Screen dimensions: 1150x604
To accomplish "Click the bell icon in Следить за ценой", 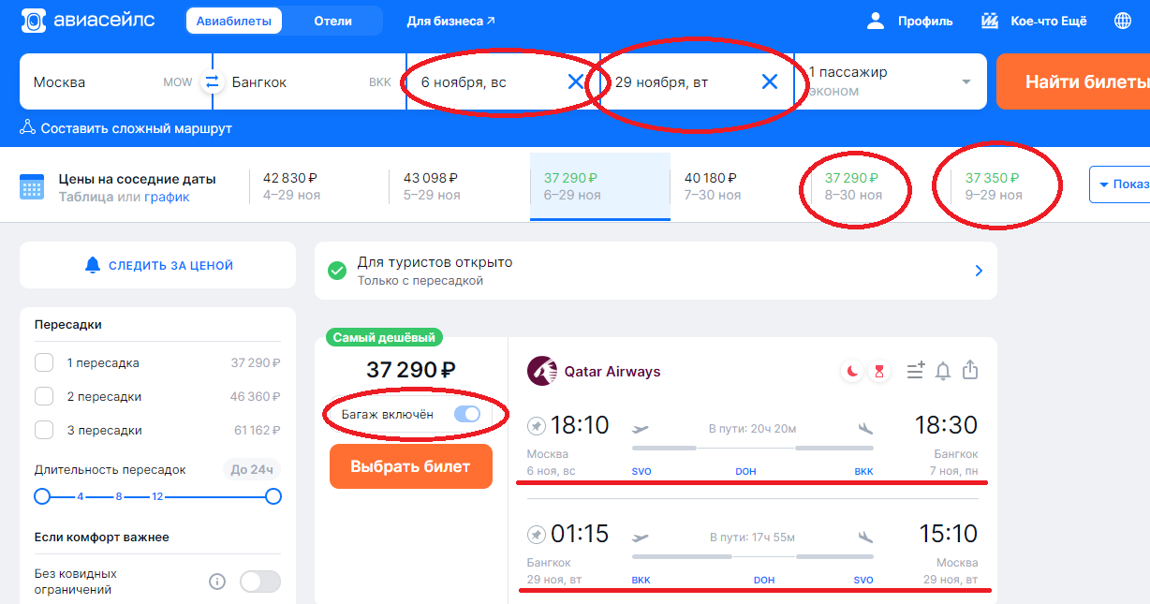I will tap(93, 266).
